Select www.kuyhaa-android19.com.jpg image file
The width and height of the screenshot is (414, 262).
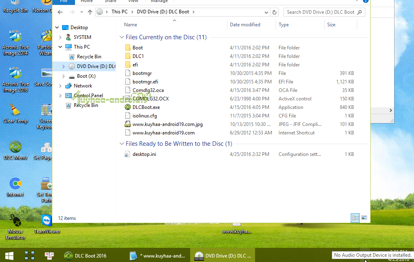(x=167, y=124)
